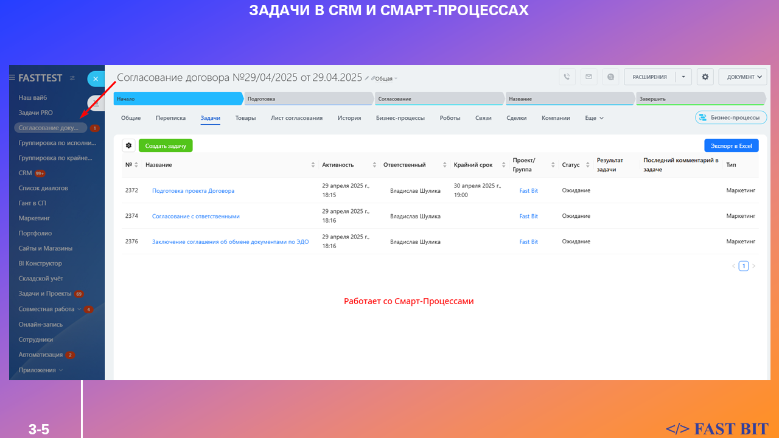Open Автоматизация in the sidebar
Image resolution: width=779 pixels, height=438 pixels.
click(x=41, y=355)
